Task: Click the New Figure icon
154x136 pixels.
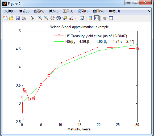Action: tap(5, 18)
